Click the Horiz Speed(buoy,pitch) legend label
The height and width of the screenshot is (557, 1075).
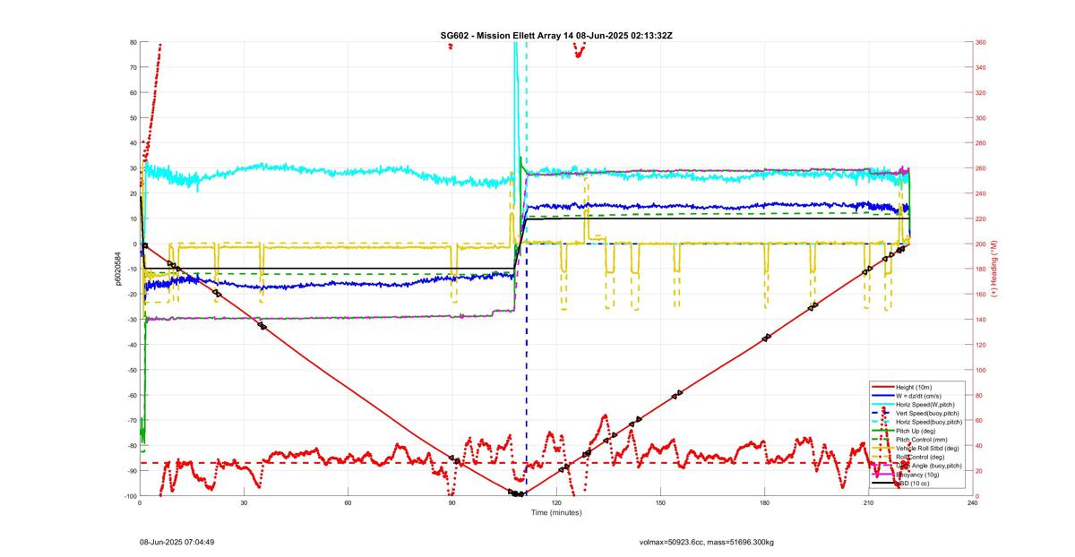(929, 422)
